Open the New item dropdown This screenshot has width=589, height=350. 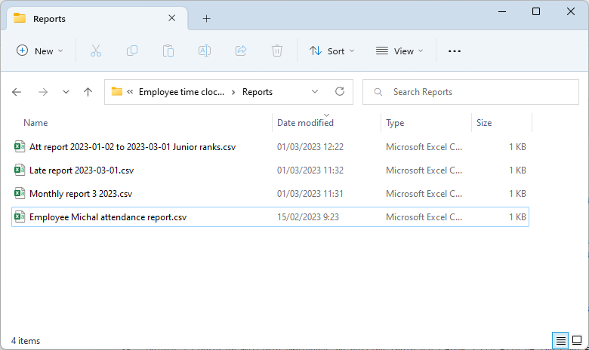pos(39,51)
